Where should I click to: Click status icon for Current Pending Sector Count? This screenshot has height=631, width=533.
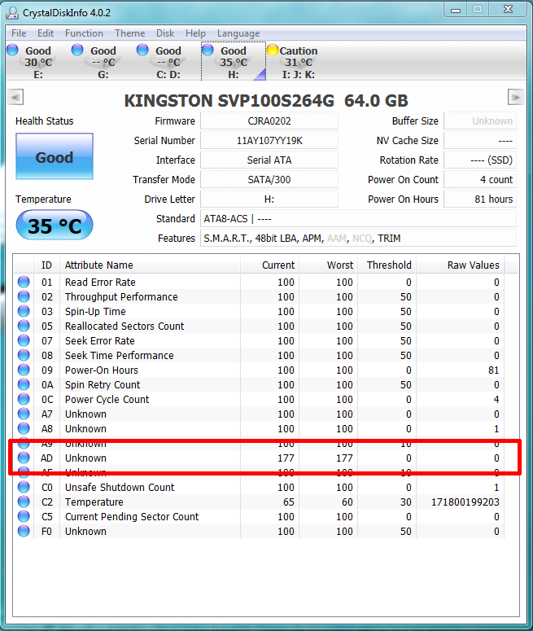tap(24, 516)
